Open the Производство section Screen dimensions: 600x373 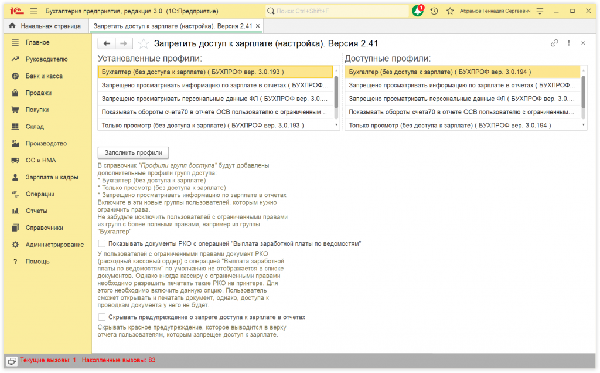coord(46,144)
